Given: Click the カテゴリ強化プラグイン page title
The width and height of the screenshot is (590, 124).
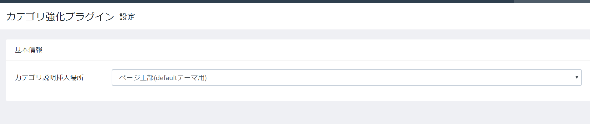Looking at the screenshot, I should [x=60, y=17].
